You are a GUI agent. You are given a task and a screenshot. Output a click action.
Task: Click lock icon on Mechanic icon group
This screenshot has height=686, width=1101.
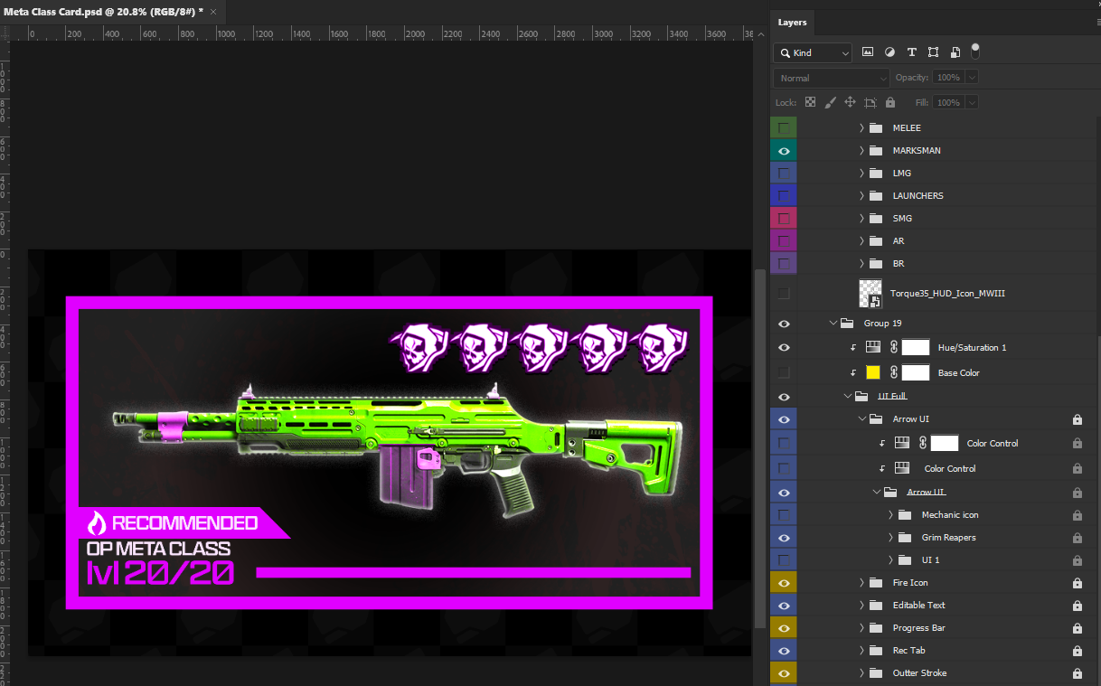pyautogui.click(x=1077, y=515)
